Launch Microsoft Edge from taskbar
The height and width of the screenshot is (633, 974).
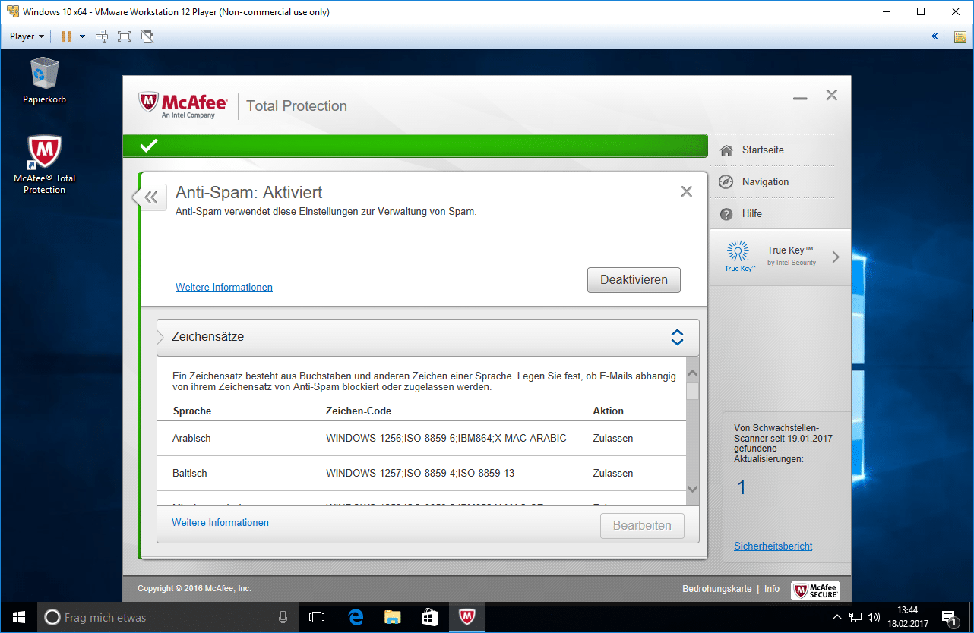coord(356,617)
